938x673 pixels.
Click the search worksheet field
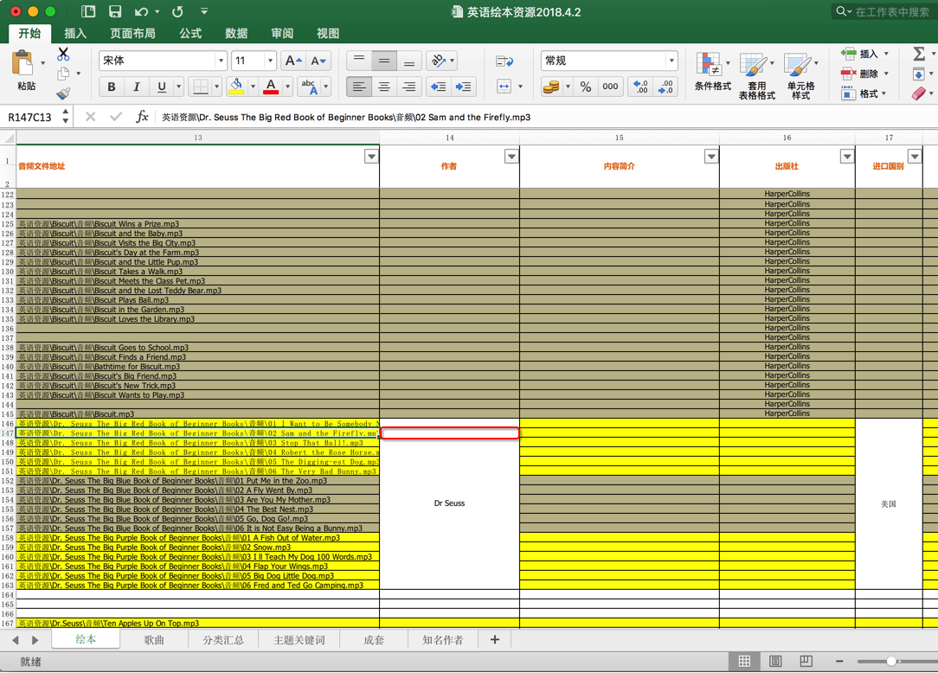point(891,12)
